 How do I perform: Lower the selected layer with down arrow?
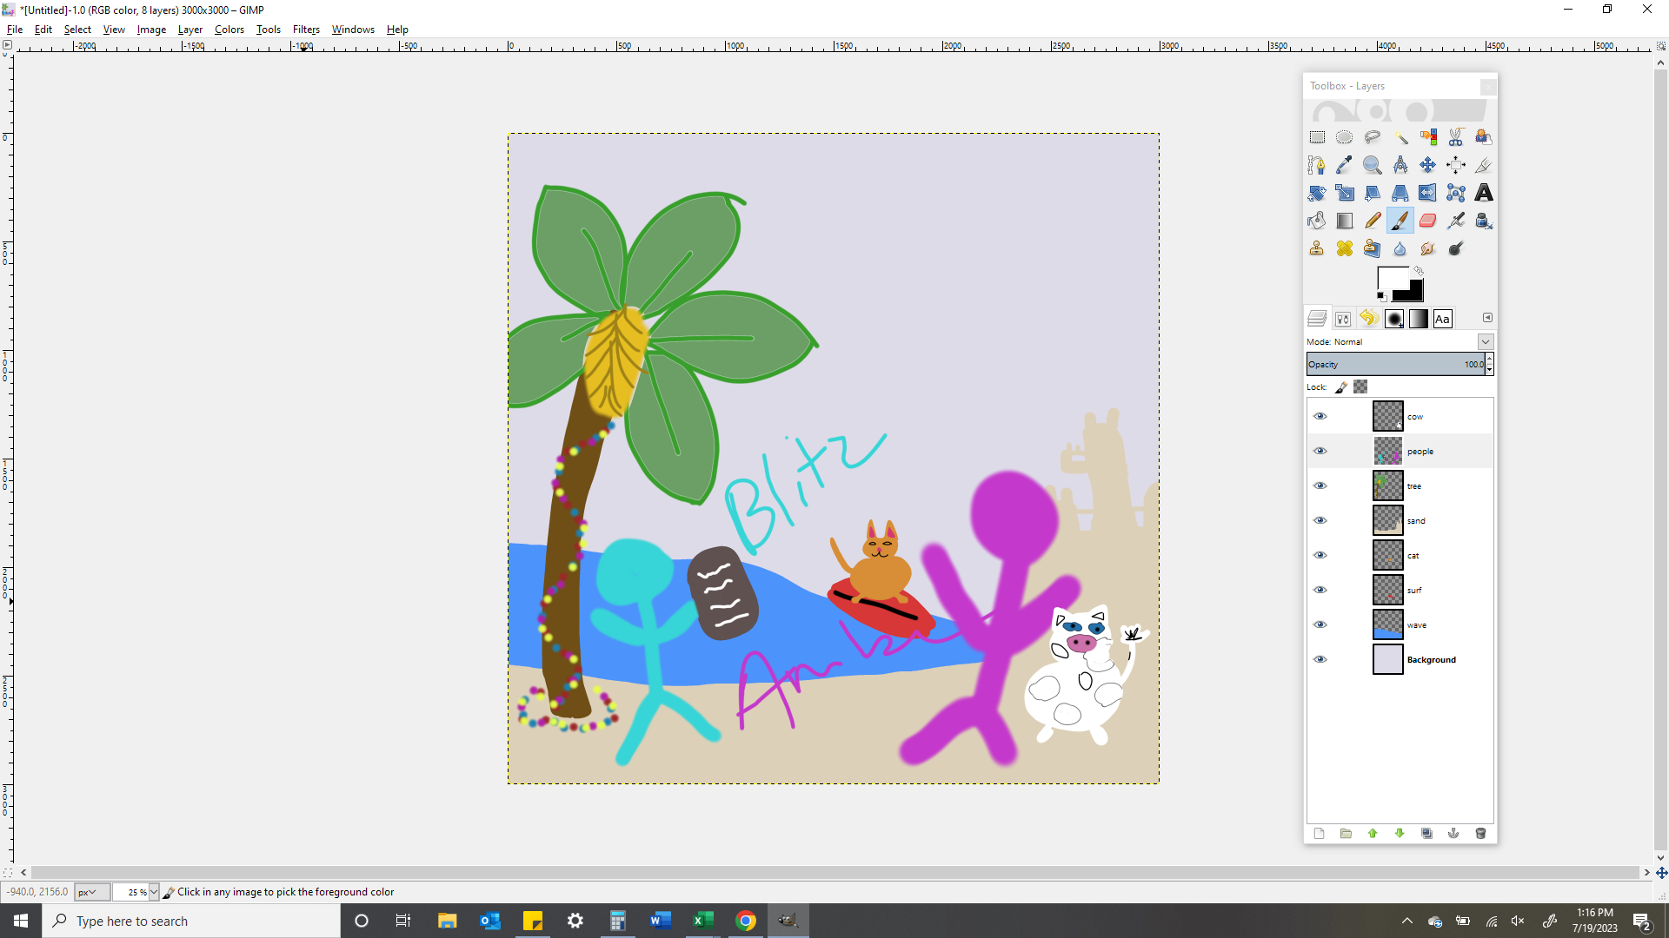pos(1400,834)
